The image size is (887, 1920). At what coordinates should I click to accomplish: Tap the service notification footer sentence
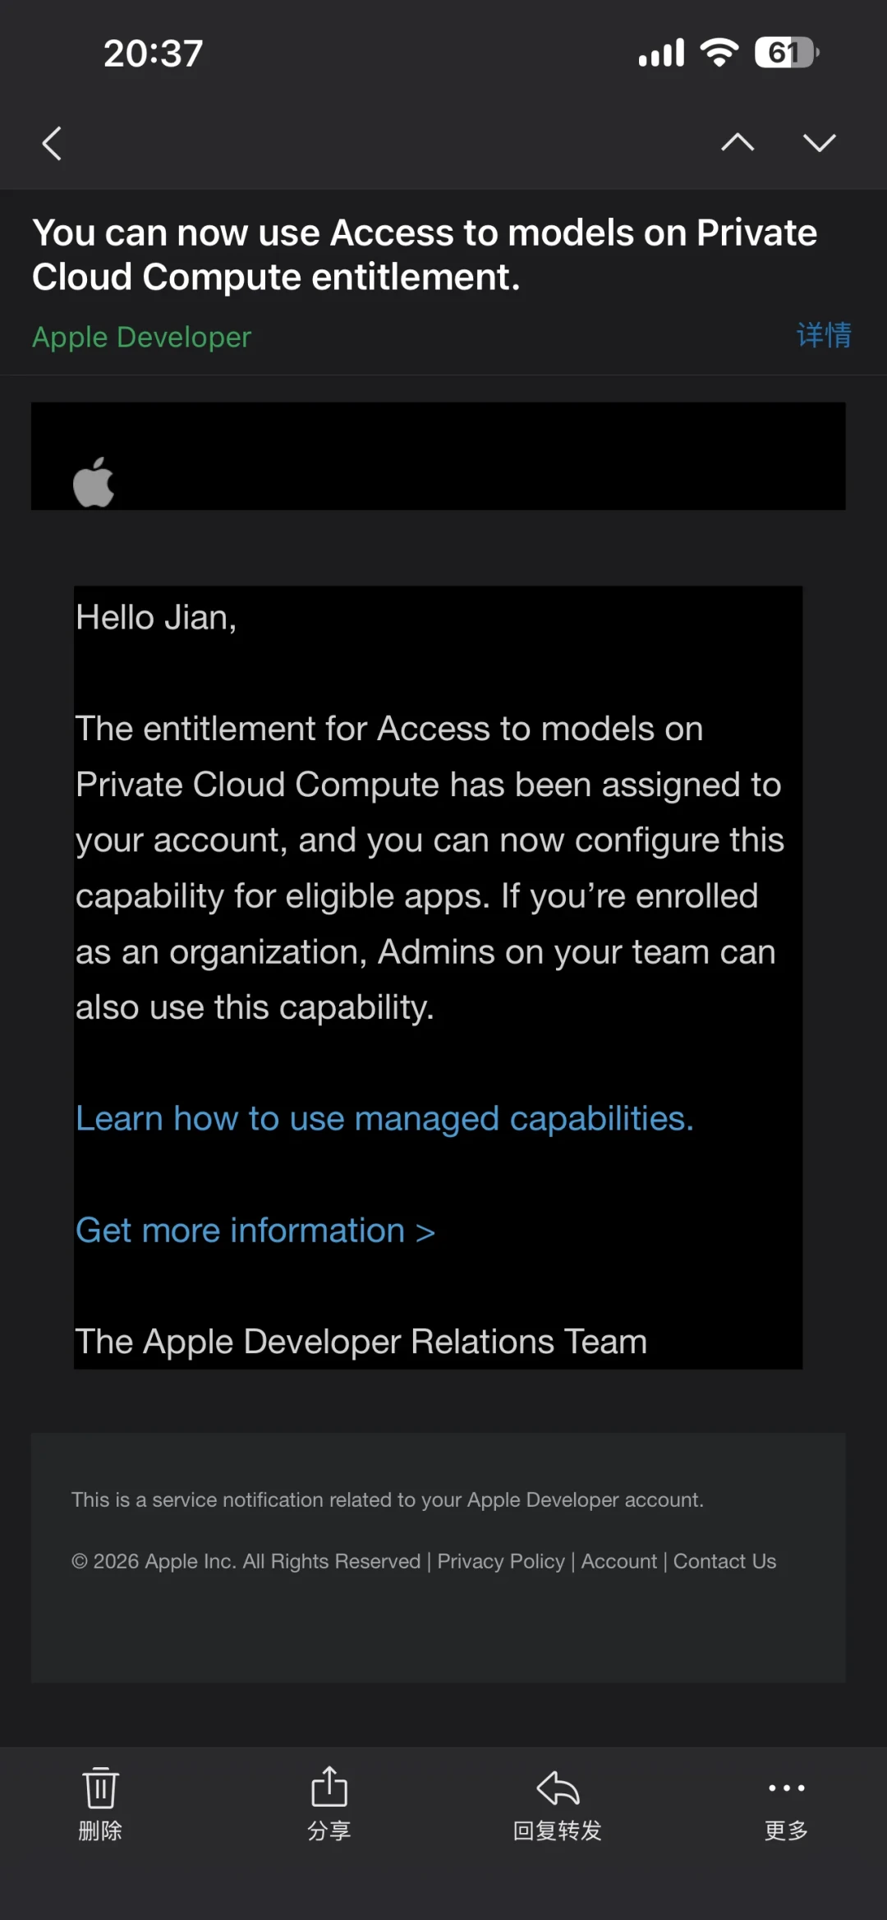coord(388,1499)
